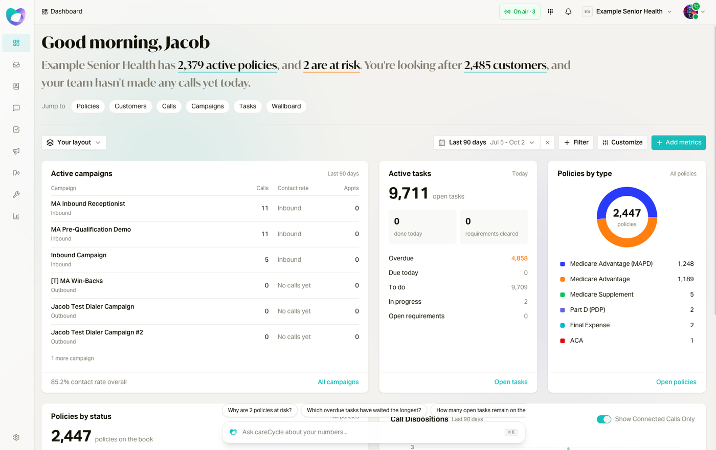Select the 'Why are 2 policies at risk?' suggestion
This screenshot has height=450, width=716.
pyautogui.click(x=260, y=410)
